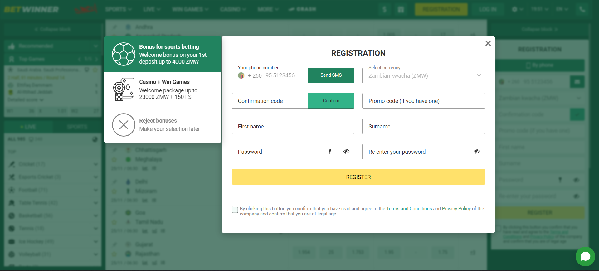This screenshot has height=271, width=599.
Task: Select the sports betting bonus soccer ball icon
Action: point(124,54)
